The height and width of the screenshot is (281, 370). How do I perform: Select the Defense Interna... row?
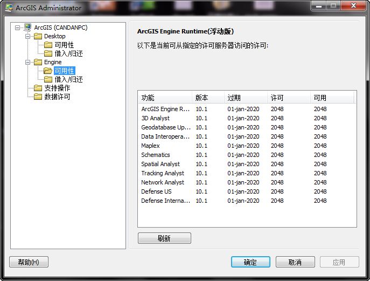tap(247, 201)
